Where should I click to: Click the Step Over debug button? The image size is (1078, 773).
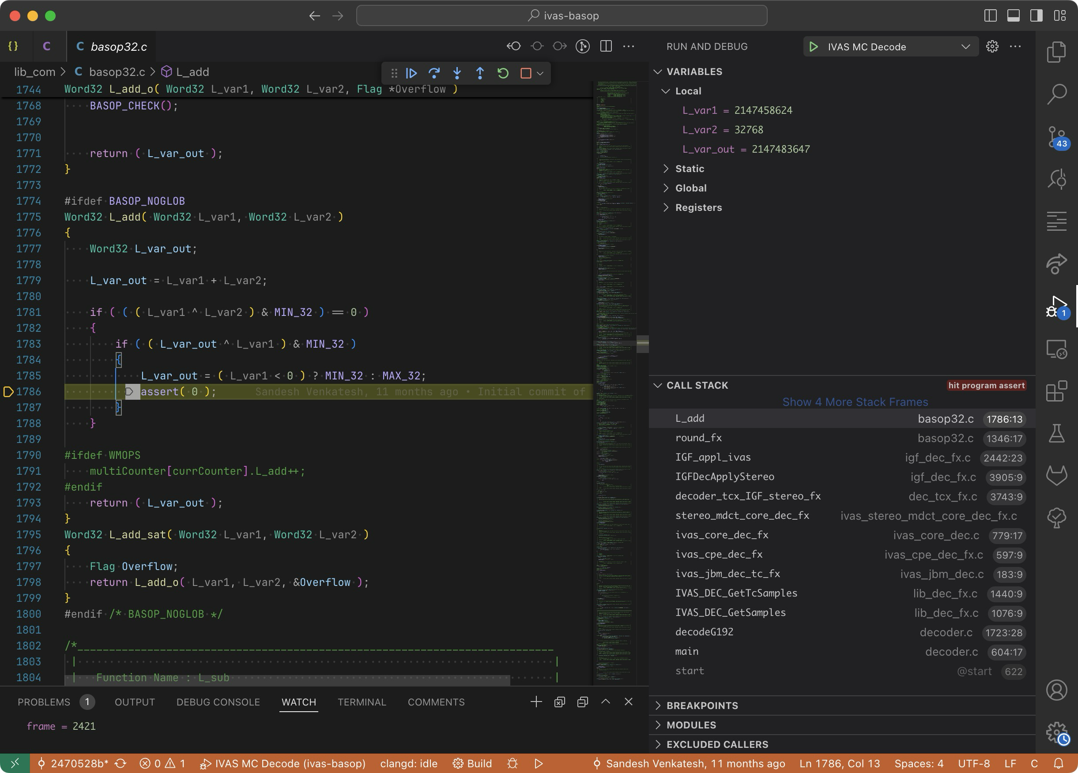click(x=434, y=73)
